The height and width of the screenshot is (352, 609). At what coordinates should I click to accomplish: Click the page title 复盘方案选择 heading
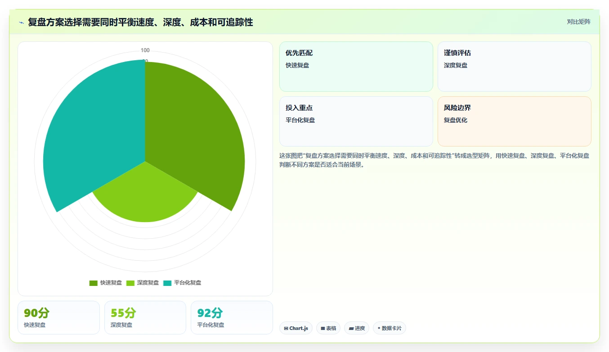click(140, 22)
